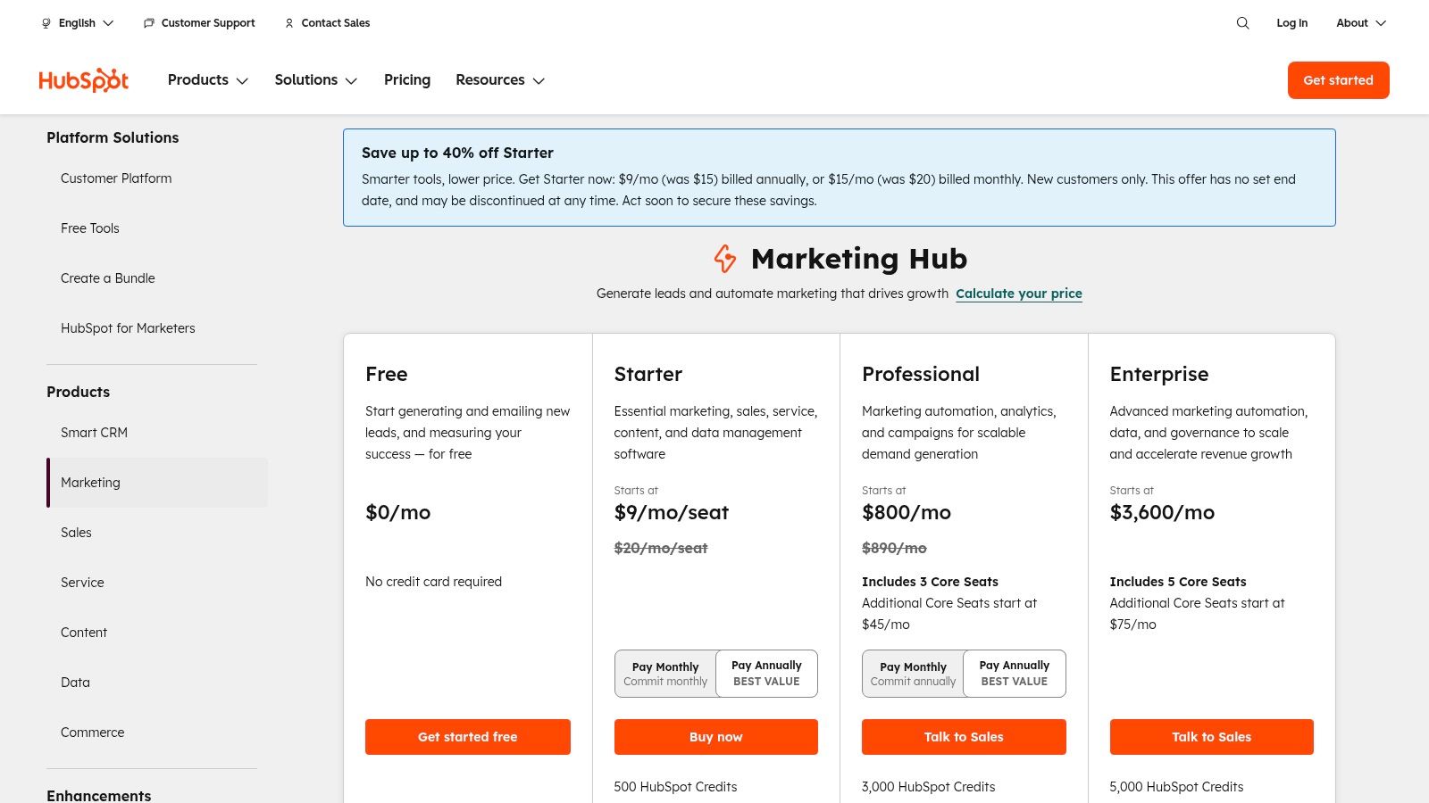
Task: Select Smart CRM in the sidebar
Action: coord(94,433)
